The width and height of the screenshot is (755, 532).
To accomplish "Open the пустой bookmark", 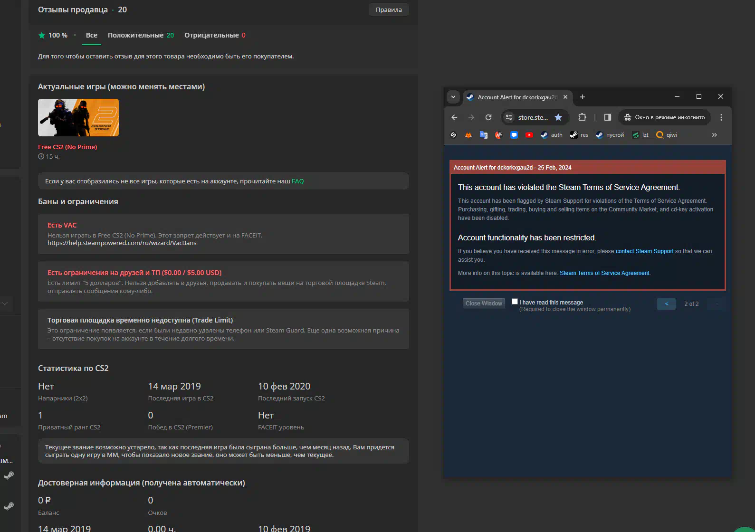I will click(610, 135).
